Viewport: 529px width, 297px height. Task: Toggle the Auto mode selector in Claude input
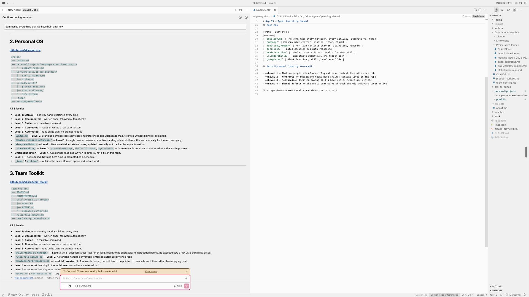pos(178,286)
